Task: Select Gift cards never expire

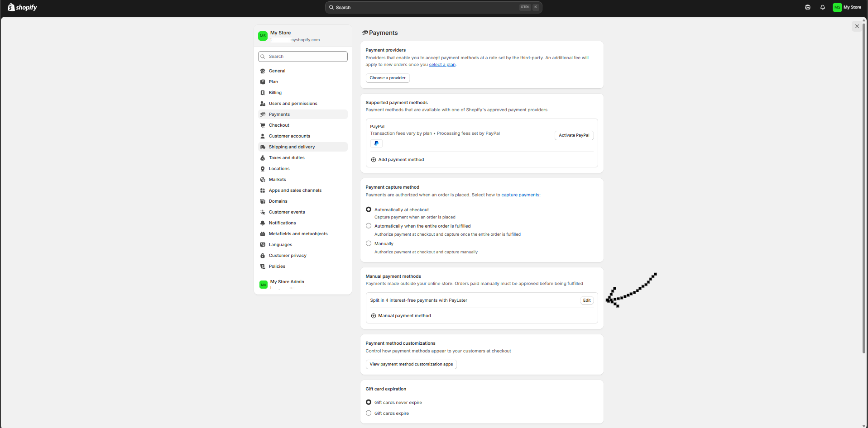Action: pyautogui.click(x=369, y=402)
